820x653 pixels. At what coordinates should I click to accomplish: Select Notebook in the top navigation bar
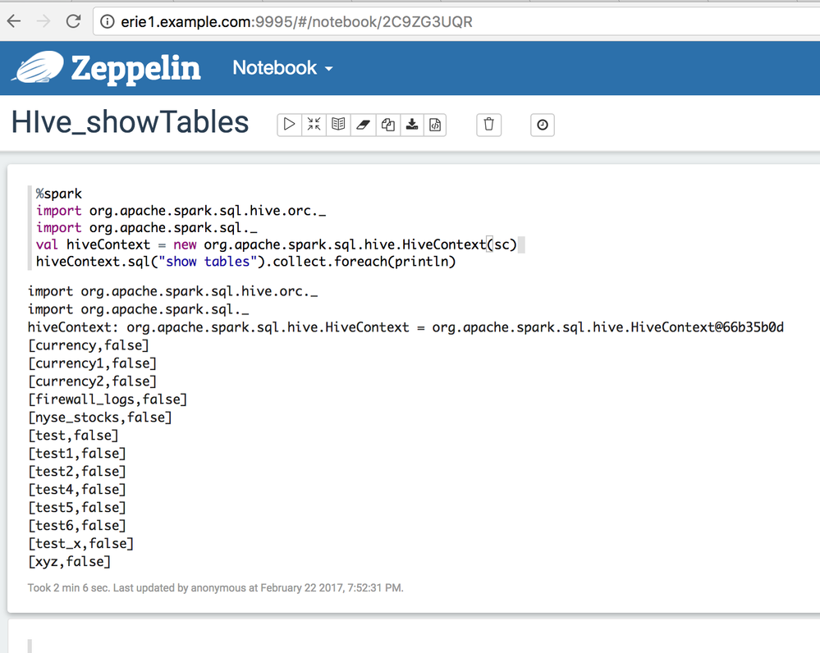pos(273,69)
